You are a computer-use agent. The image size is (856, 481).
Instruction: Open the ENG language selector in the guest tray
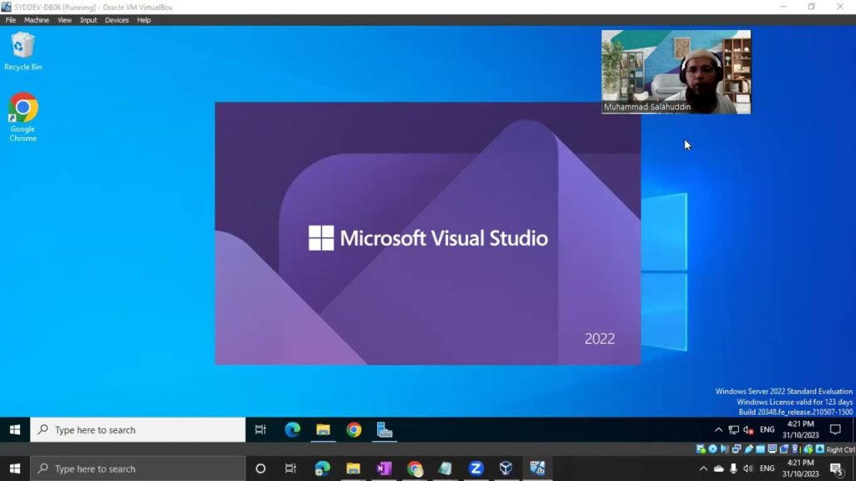point(767,430)
